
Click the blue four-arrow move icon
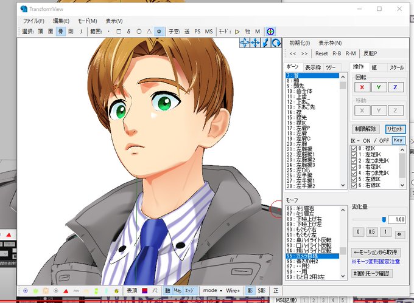pos(255,43)
